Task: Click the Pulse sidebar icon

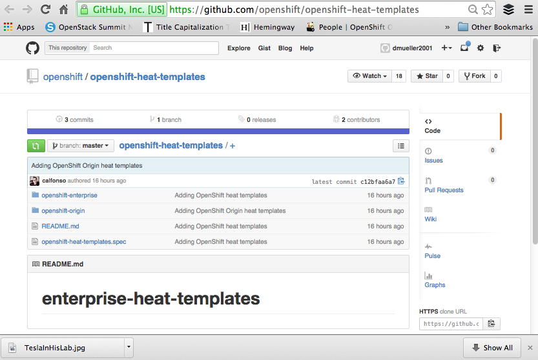Action: [428, 246]
